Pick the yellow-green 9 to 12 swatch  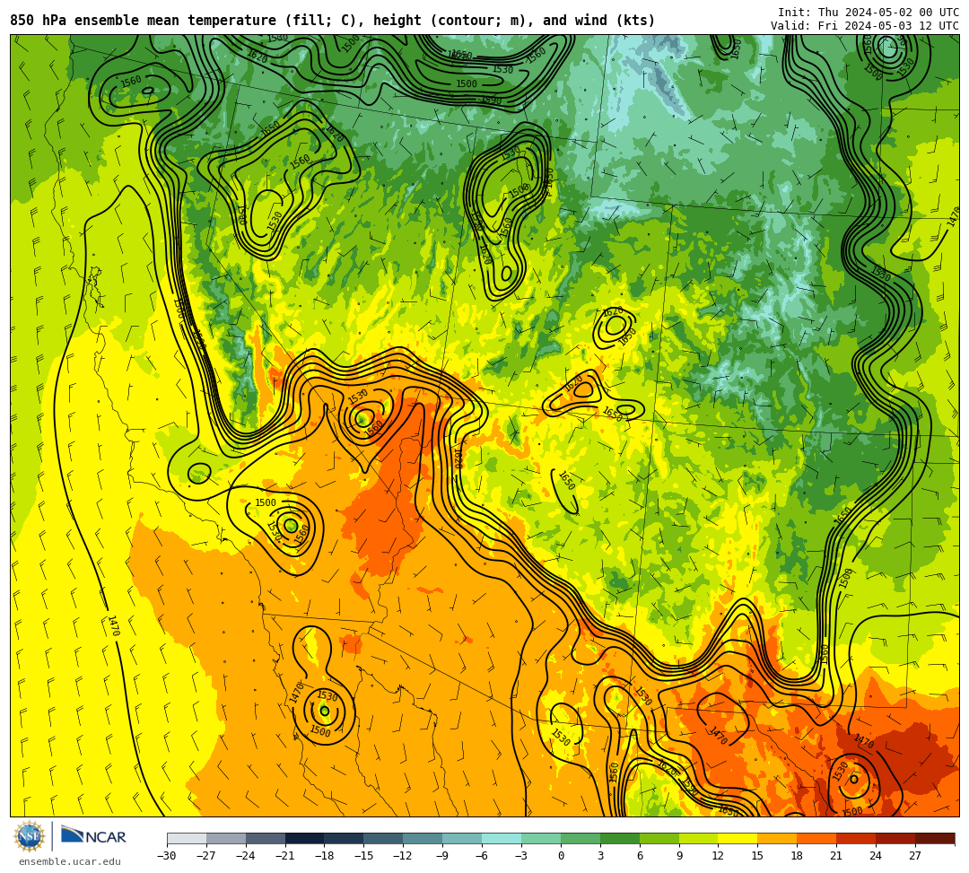coord(699,838)
